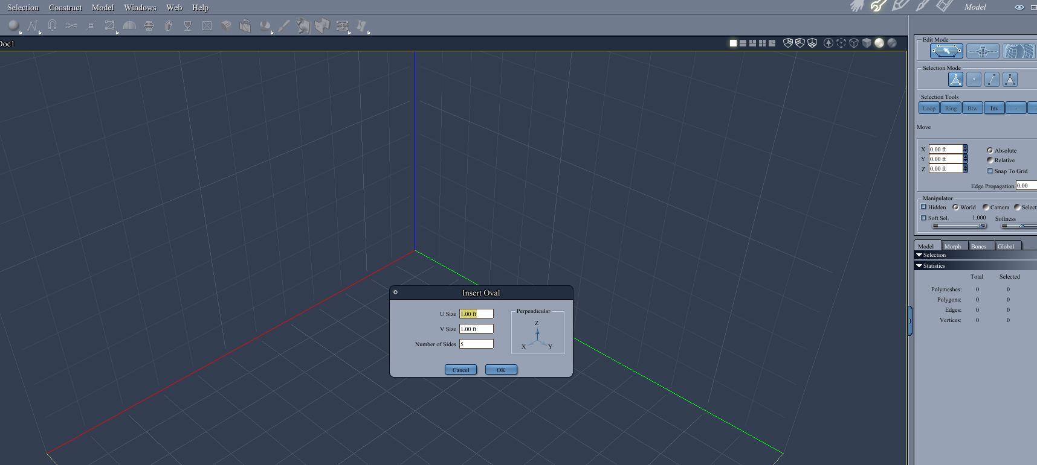Open the pencil Storyboard room
Viewport: 1037px width, 465px height.
click(x=900, y=6)
